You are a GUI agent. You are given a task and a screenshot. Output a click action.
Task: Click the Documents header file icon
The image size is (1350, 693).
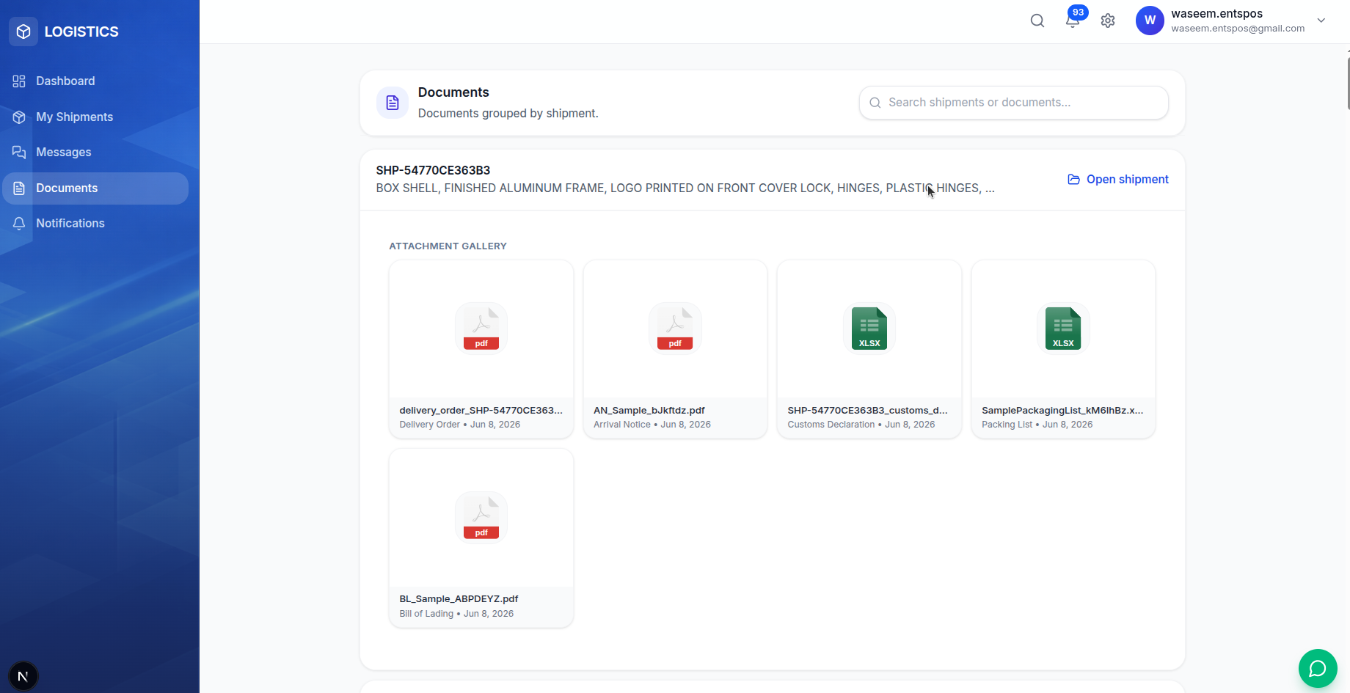[393, 103]
